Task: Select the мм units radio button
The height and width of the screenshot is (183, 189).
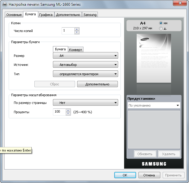Action: click(161, 23)
